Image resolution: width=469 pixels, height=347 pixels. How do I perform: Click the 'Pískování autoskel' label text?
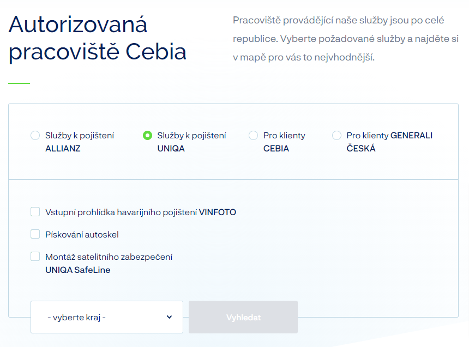click(82, 235)
